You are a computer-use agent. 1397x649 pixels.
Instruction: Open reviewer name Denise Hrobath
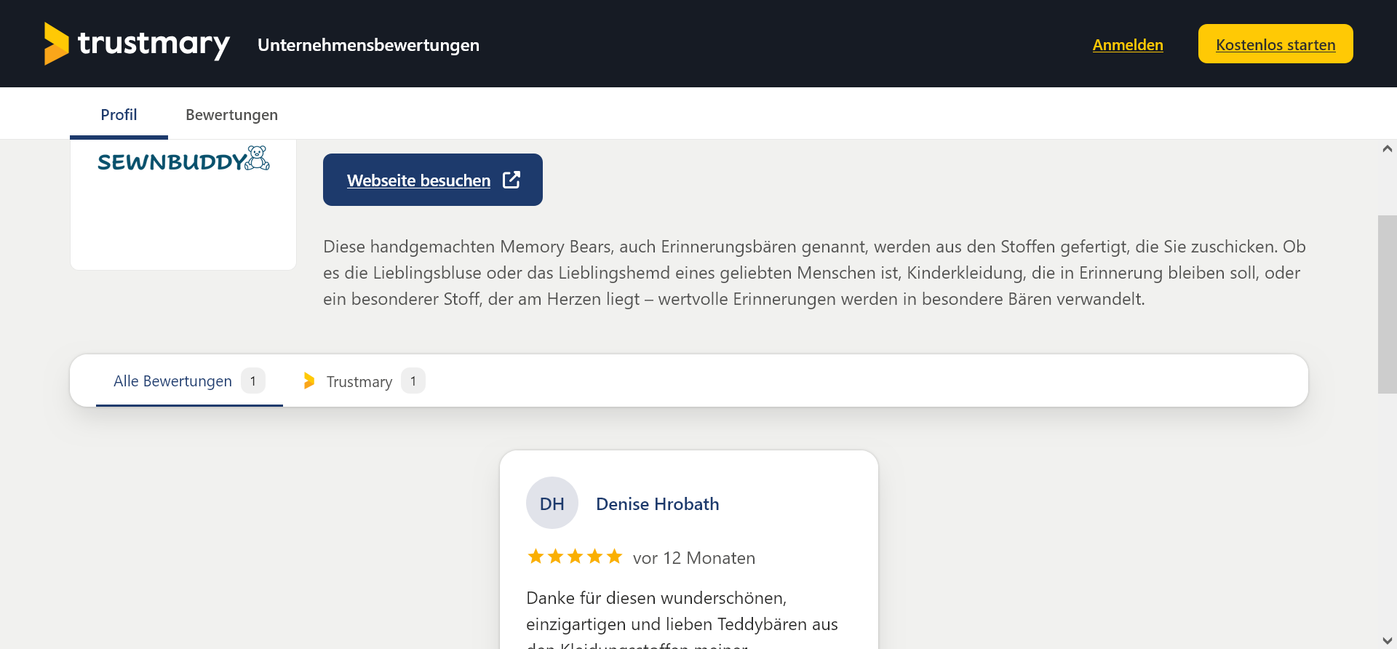point(658,503)
